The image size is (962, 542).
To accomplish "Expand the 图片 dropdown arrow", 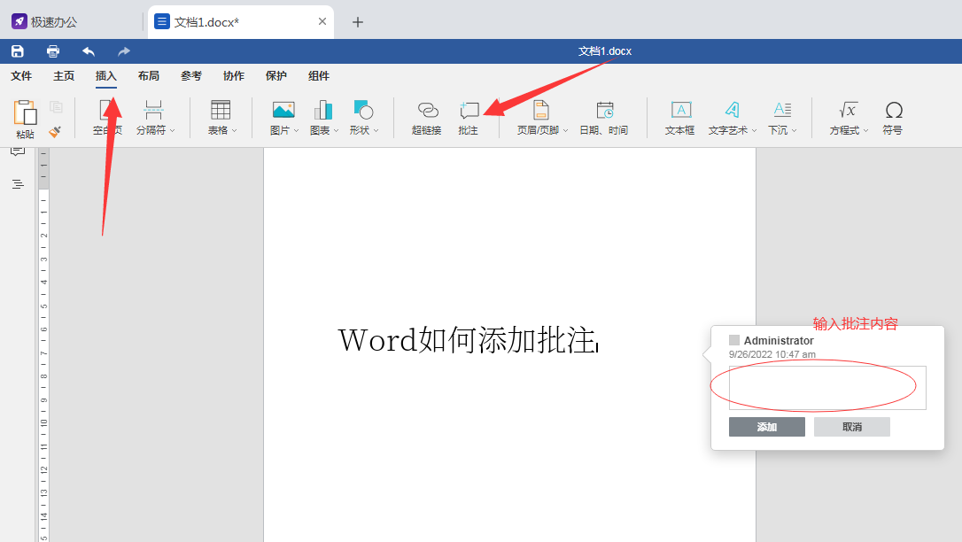I will [x=297, y=130].
